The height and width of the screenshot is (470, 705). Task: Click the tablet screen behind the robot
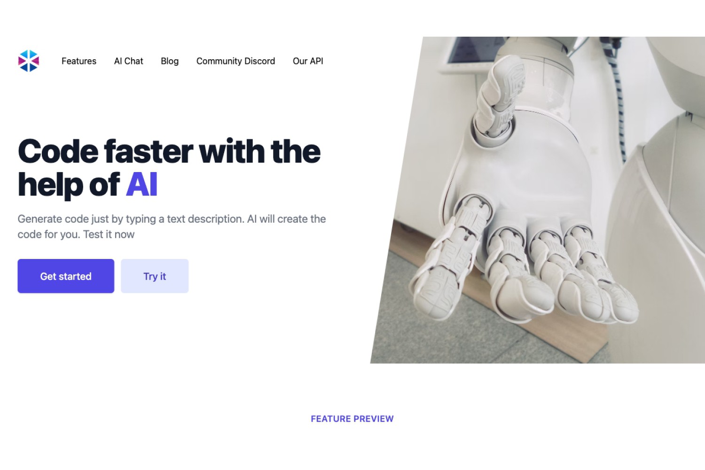coord(465,52)
